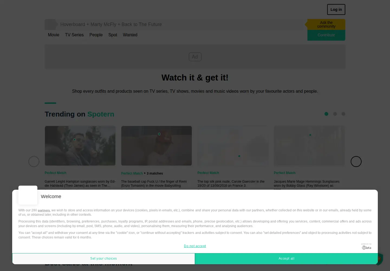Screen dimensions: 390x271
Task: Click the Do not accept link
Action: (195, 246)
